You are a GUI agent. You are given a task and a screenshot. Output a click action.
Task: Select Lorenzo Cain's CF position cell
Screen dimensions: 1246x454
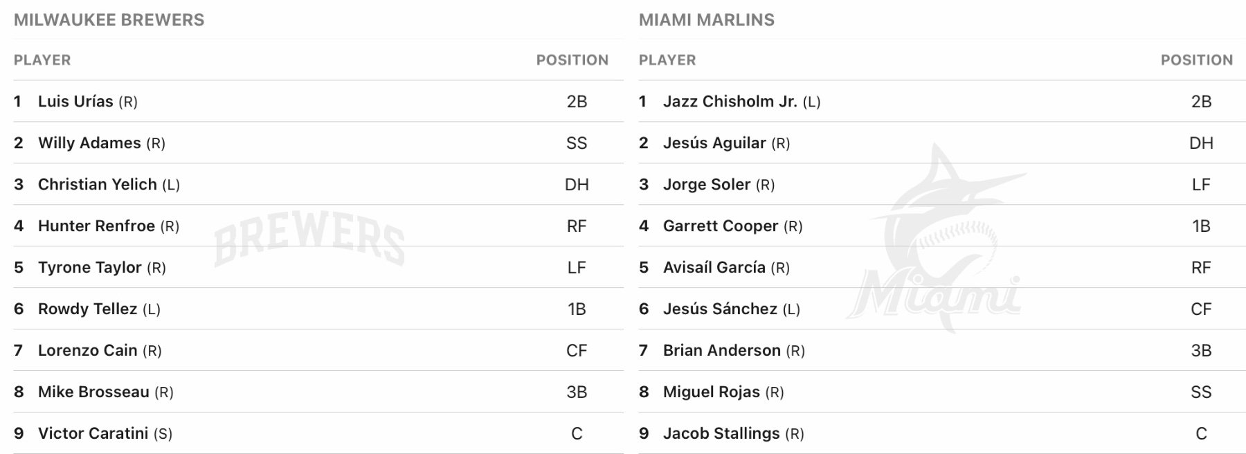coord(577,351)
